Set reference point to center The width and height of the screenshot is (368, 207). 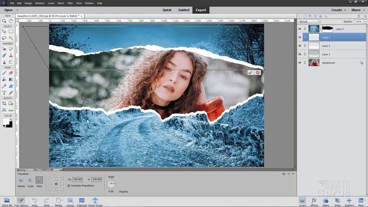click(x=56, y=184)
